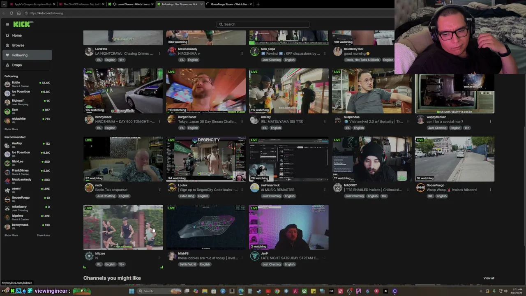Go back with the browser back arrow
The width and height of the screenshot is (526, 296).
click(x=4, y=13)
